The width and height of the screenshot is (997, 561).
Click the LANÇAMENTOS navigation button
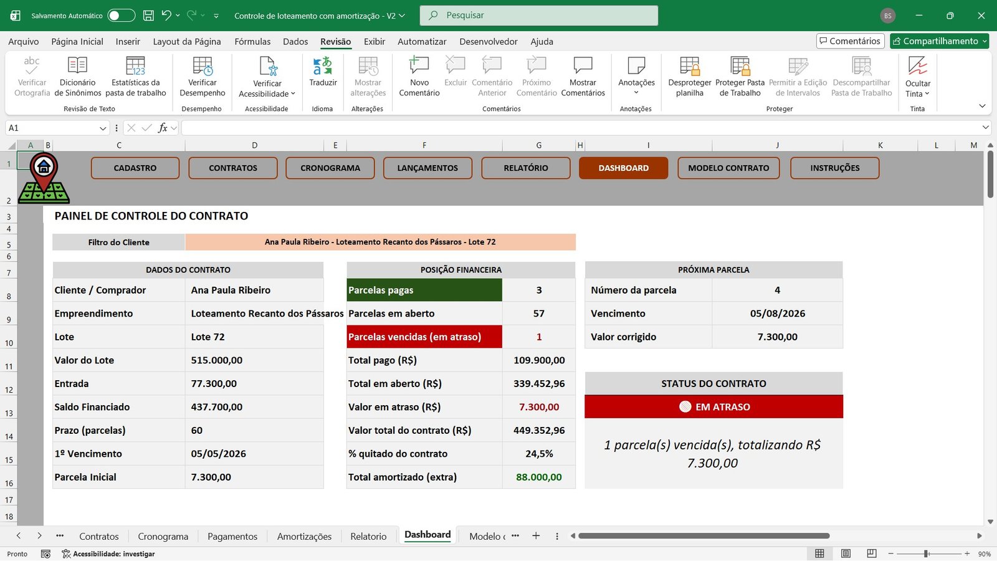427,168
